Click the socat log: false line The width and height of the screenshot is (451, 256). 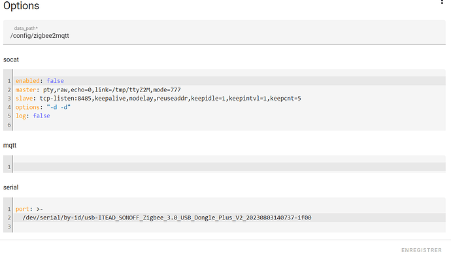click(x=229, y=116)
